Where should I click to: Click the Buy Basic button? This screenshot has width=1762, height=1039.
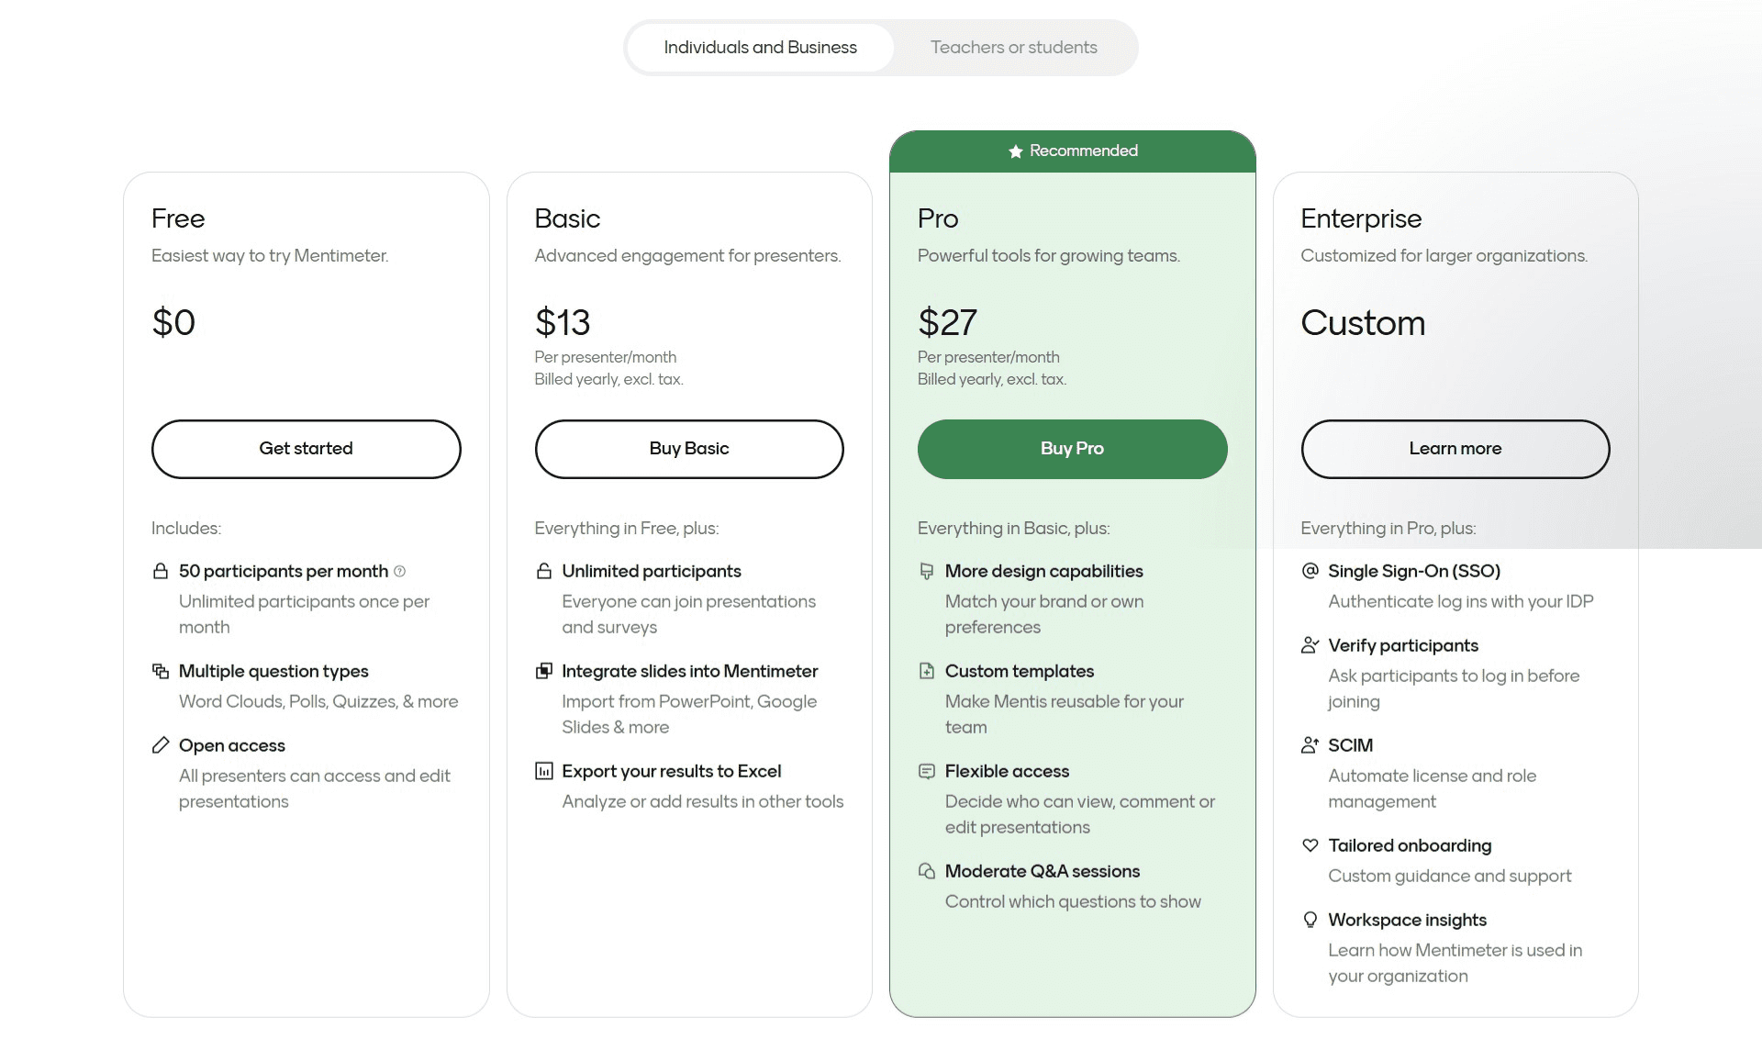pos(689,449)
